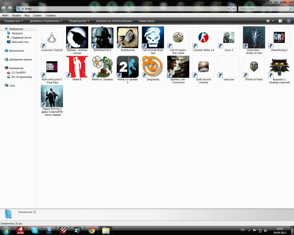This screenshot has height=235, width=294.
Task: Open the Справка menu
Action: 50,16
